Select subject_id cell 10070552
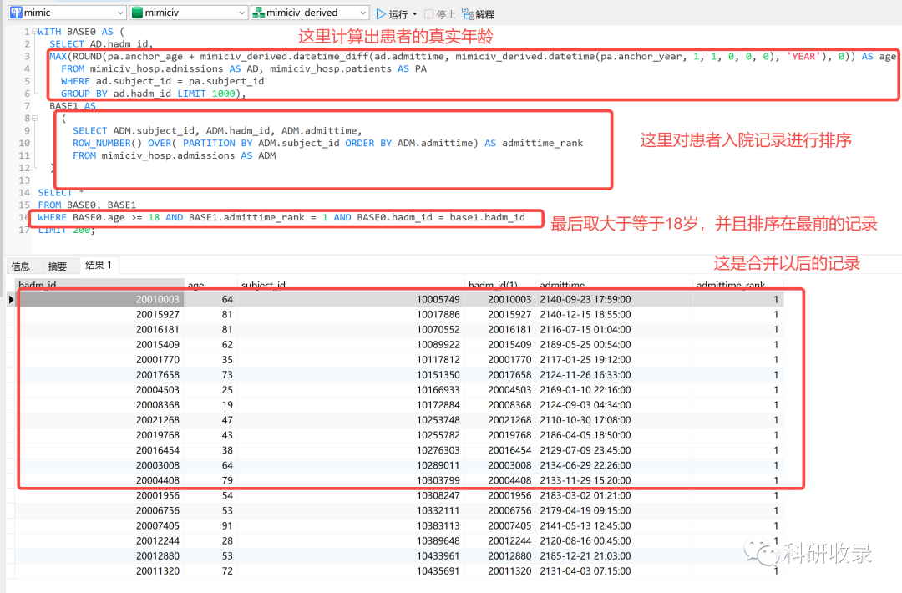This screenshot has height=593, width=902. coord(350,330)
